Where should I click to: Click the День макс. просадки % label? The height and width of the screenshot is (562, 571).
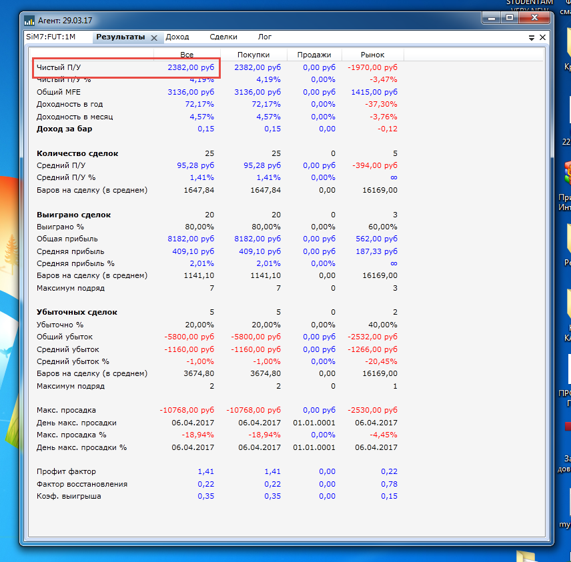point(81,447)
